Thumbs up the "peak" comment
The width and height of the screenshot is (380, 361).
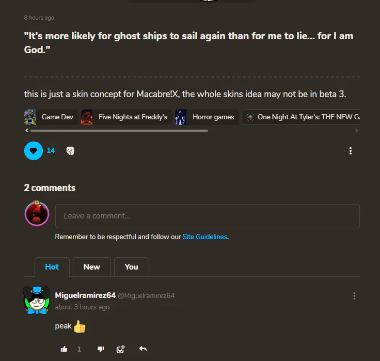click(x=64, y=349)
